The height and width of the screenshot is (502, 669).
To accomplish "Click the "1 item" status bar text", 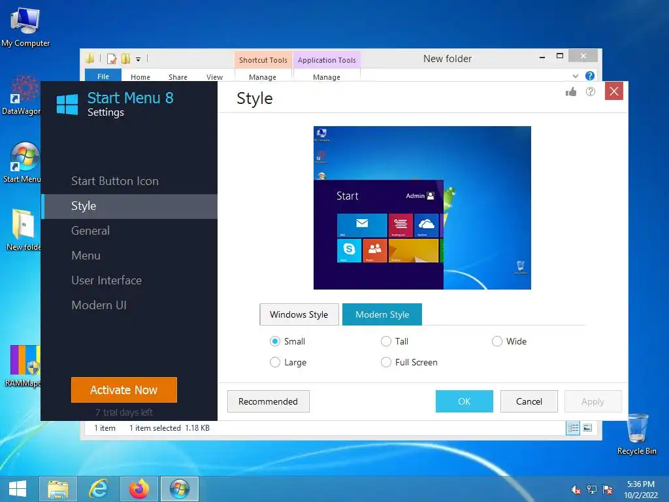I will coord(105,427).
